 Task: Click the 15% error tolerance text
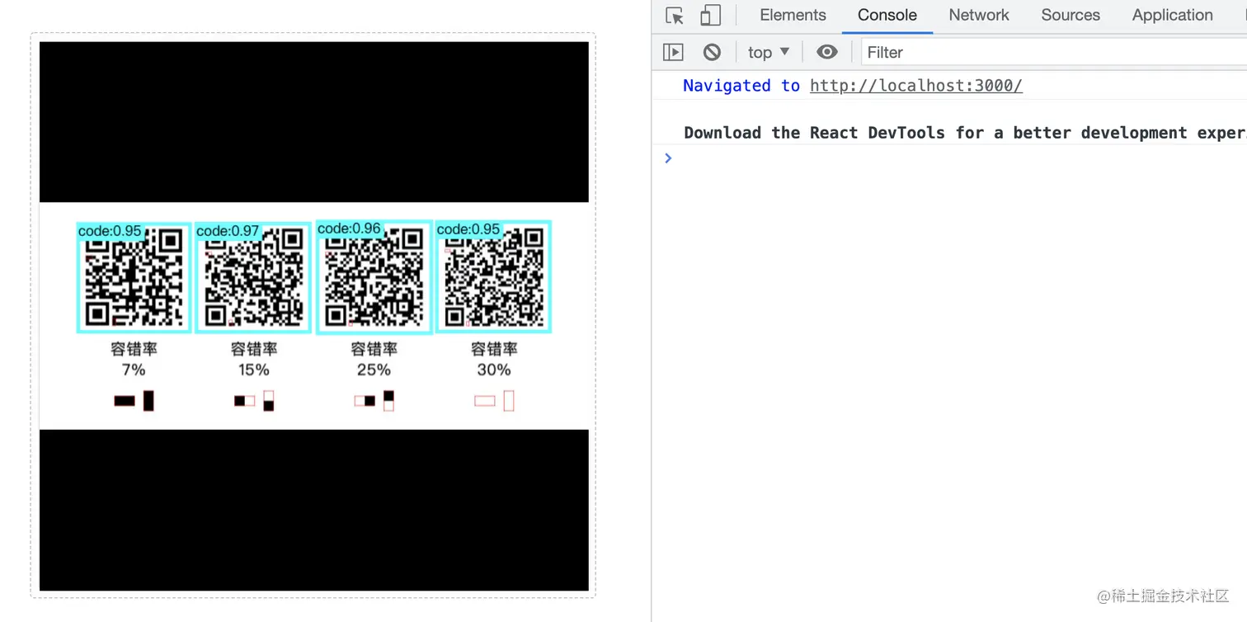(x=254, y=370)
